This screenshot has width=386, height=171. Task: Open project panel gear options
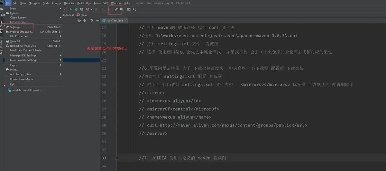coord(92,20)
